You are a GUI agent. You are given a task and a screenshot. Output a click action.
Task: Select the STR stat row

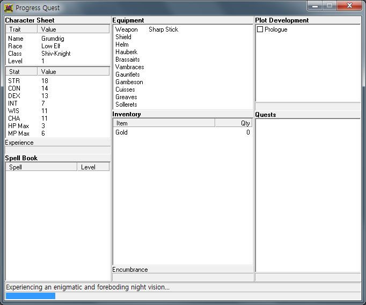click(57, 81)
